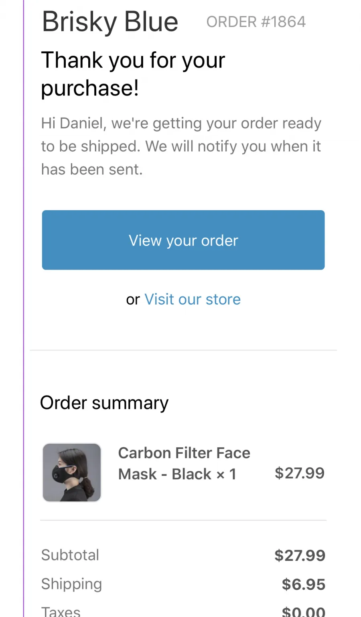Click the word or before Visit our store
The image size is (361, 617).
(x=133, y=300)
